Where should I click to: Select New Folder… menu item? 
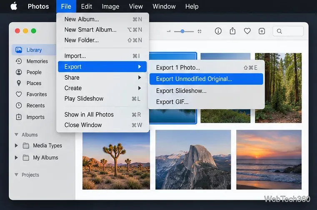pos(103,40)
